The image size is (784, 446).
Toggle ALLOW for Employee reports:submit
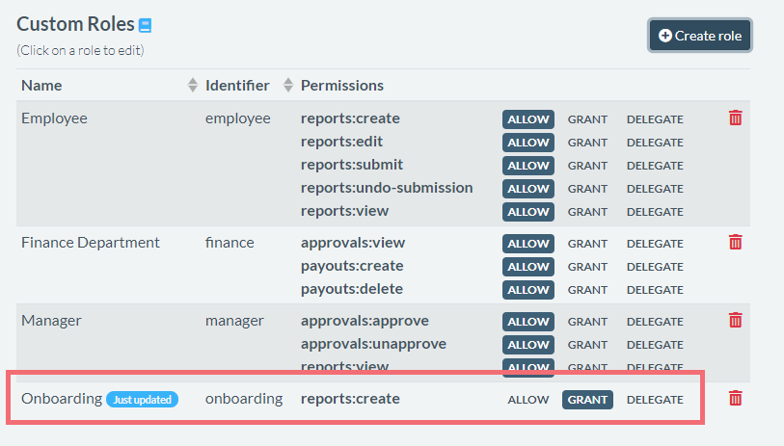tap(527, 166)
